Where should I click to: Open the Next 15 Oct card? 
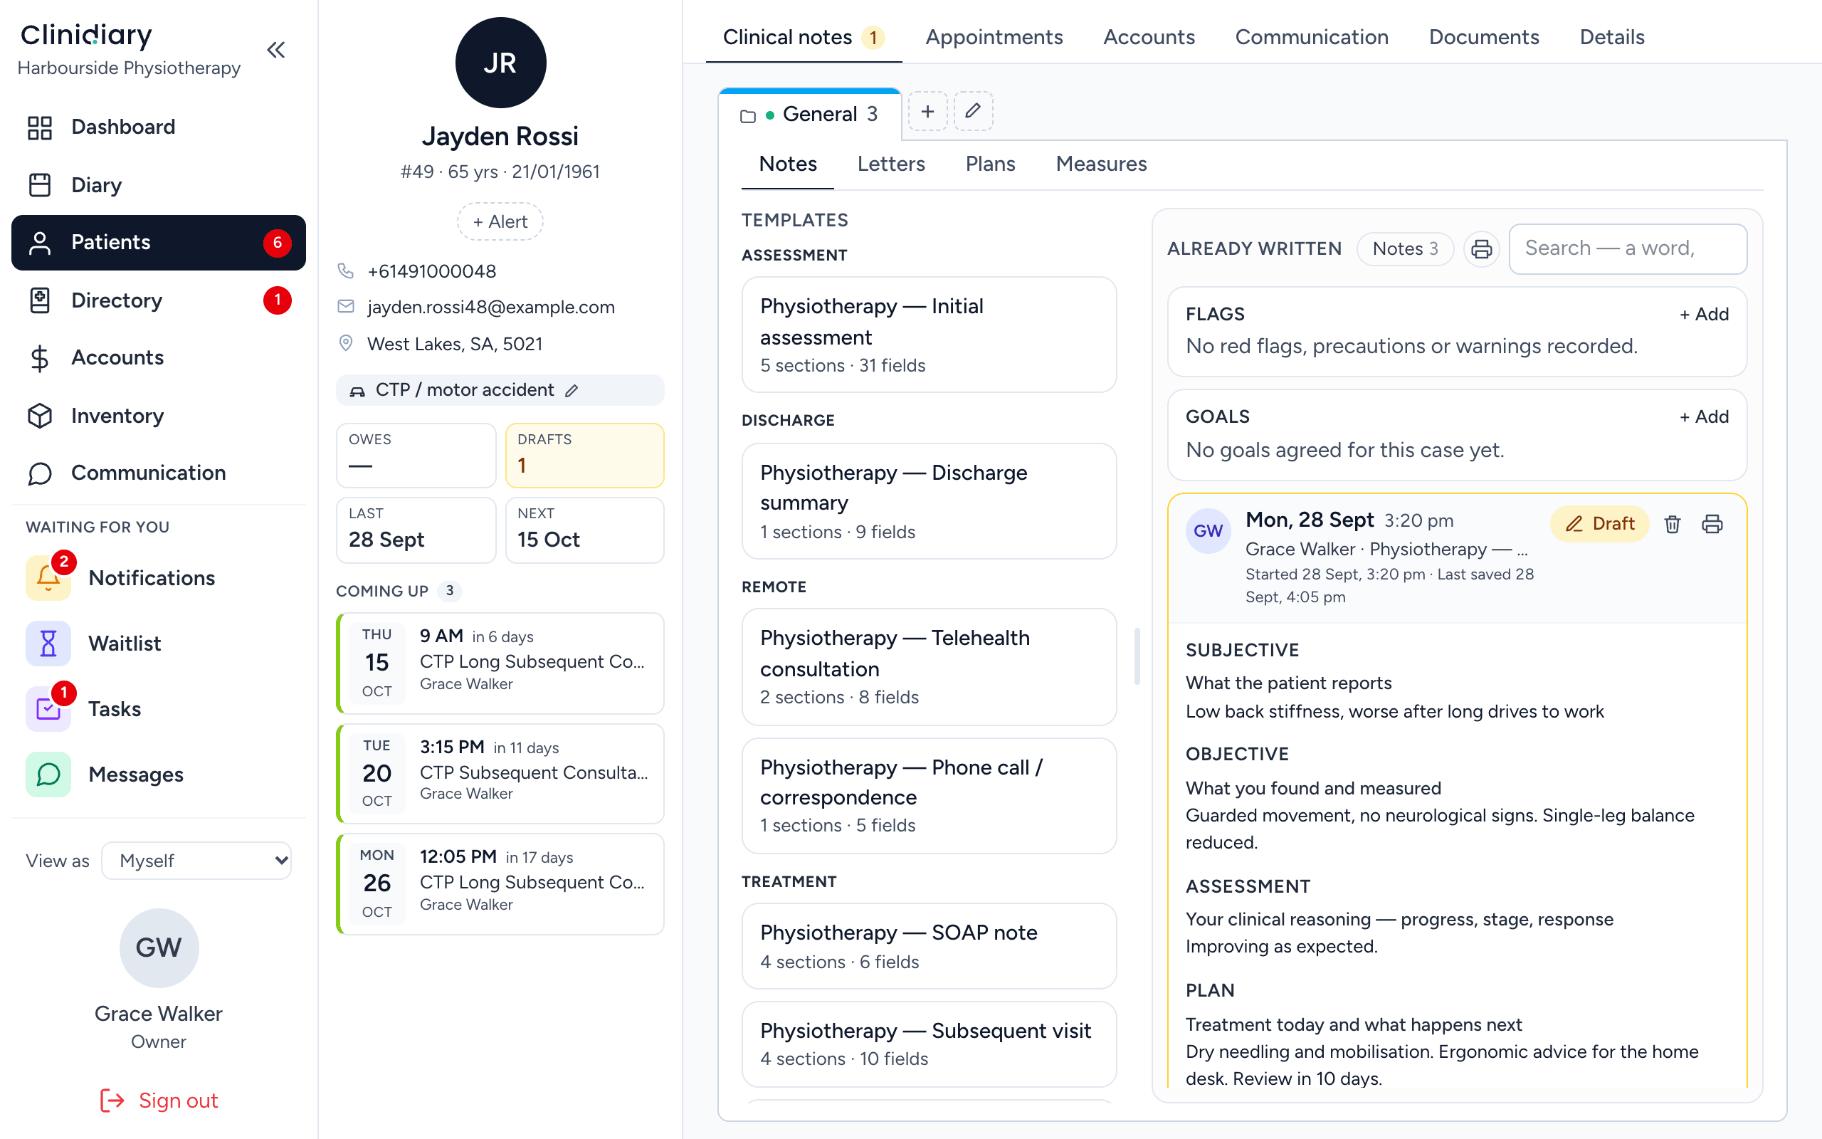(x=585, y=530)
